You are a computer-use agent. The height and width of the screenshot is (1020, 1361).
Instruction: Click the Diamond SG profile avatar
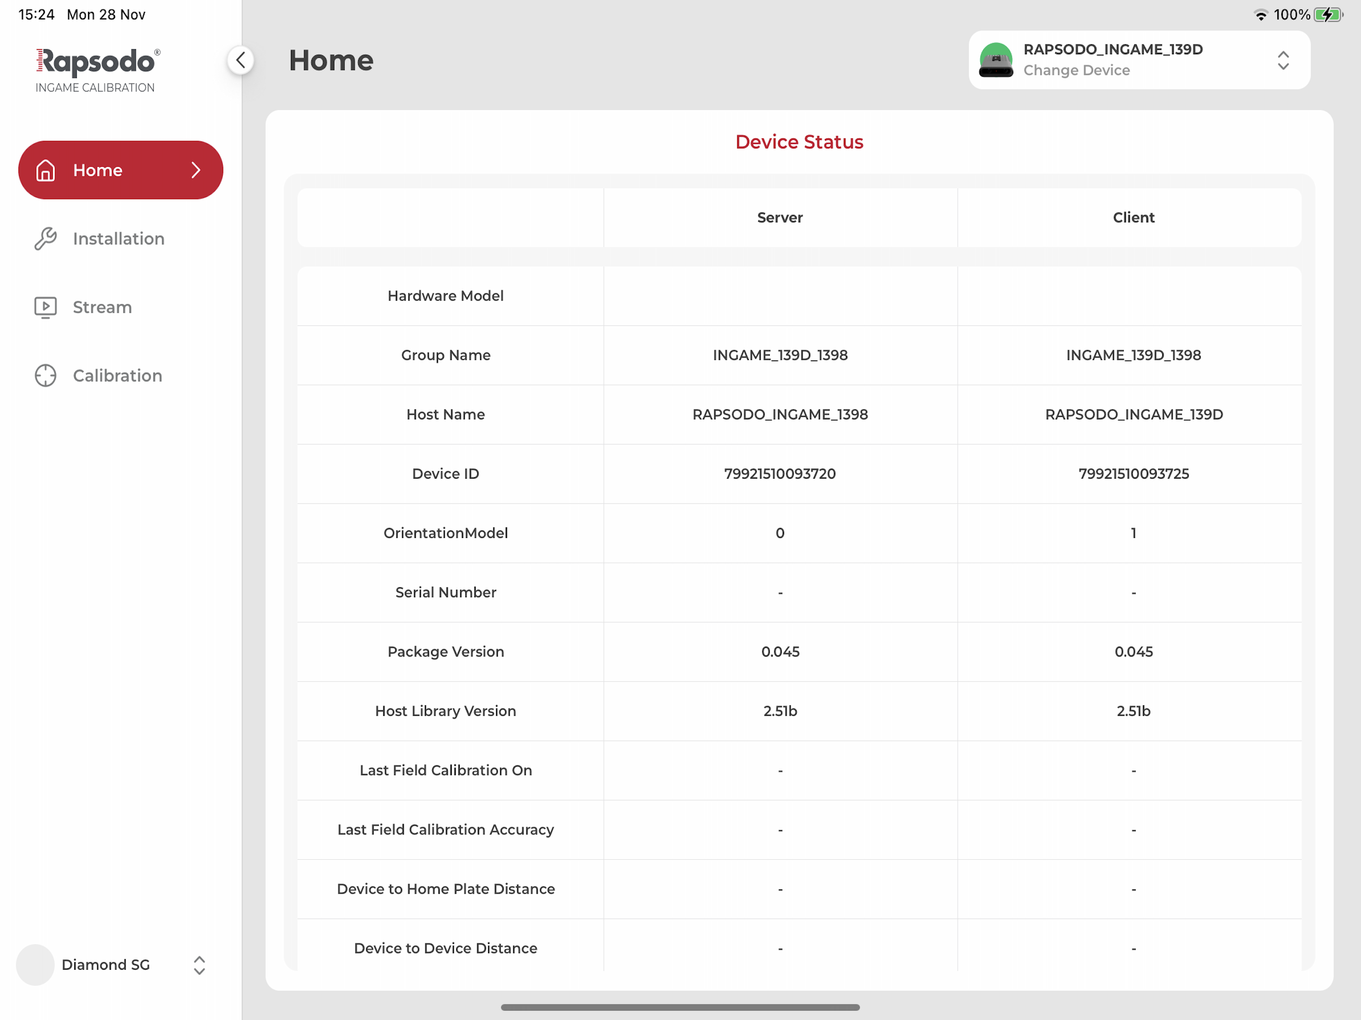pyautogui.click(x=35, y=965)
